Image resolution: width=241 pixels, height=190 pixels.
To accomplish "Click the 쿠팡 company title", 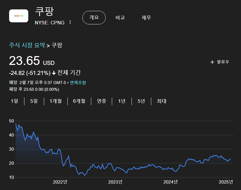I will 44,11.
